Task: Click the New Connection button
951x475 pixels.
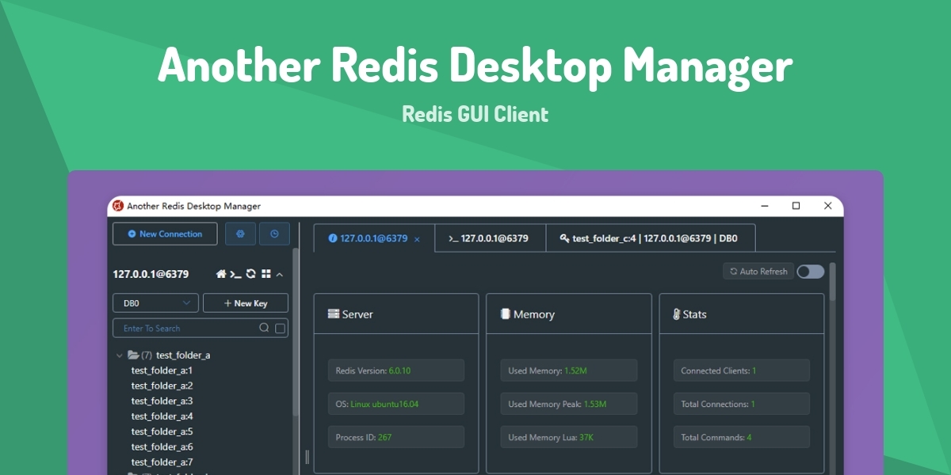Action: (x=165, y=234)
